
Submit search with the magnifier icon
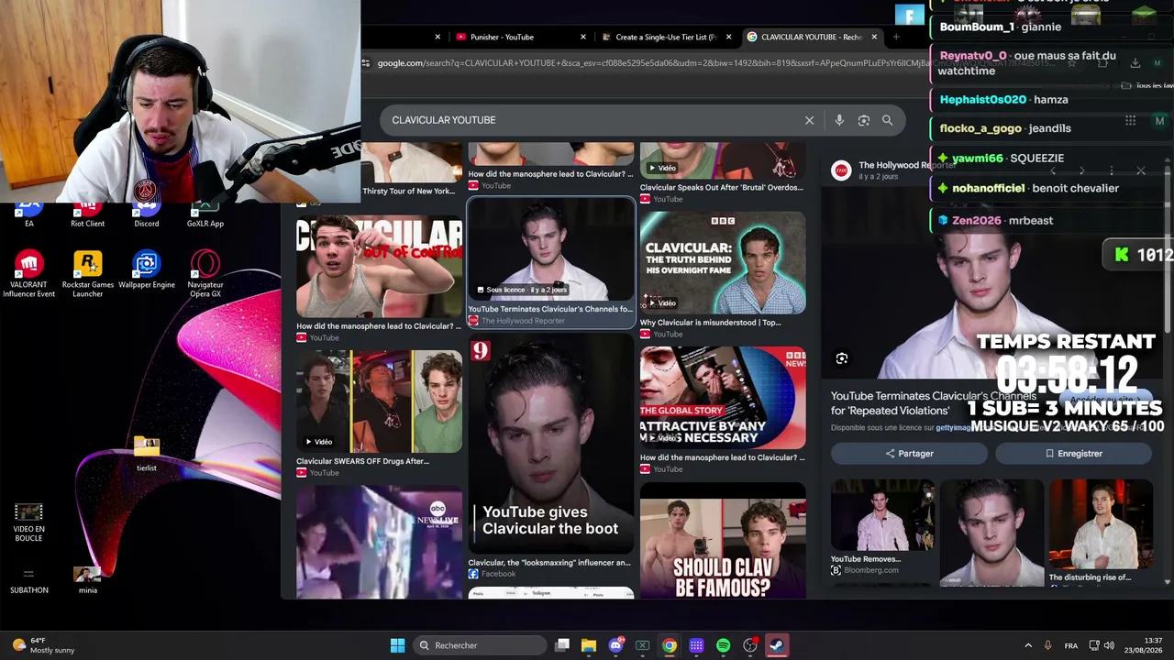[887, 120]
